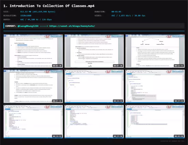Click the sanet.st/blogs/bonnytuts URL in comment
The height and width of the screenshot is (145, 188).
coord(72,26)
